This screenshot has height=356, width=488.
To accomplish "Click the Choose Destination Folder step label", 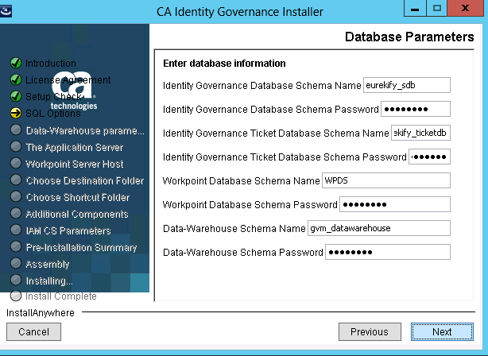I will [x=85, y=181].
